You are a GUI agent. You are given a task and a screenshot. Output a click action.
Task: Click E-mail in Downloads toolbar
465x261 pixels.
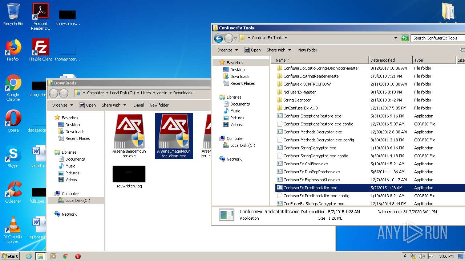tap(138, 105)
